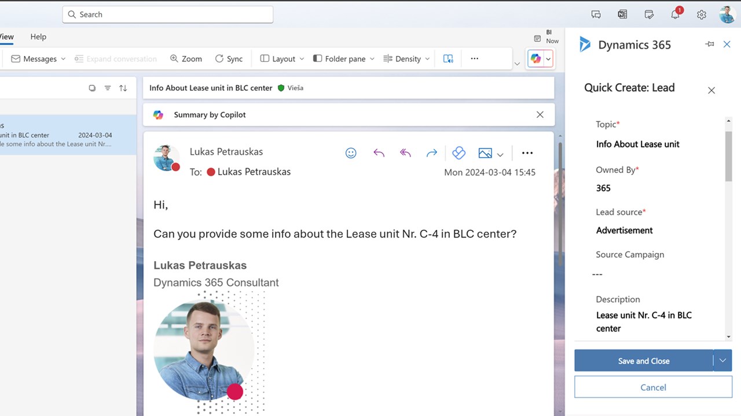Click the Expand conversation command

[116, 58]
